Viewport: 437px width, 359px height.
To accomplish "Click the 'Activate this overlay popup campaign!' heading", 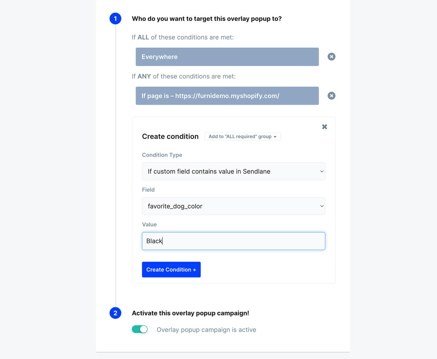I will [190, 313].
